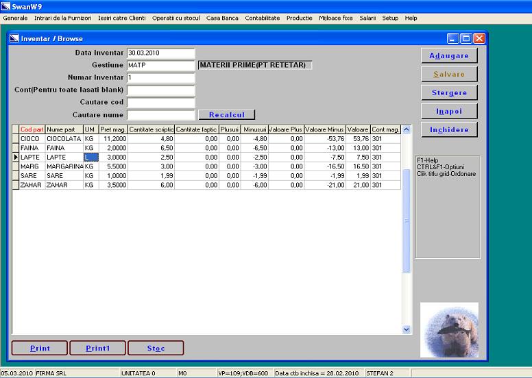Viewport: 532px width, 378px height.
Task: Click the Inventar window title bar icon
Action: pos(14,39)
